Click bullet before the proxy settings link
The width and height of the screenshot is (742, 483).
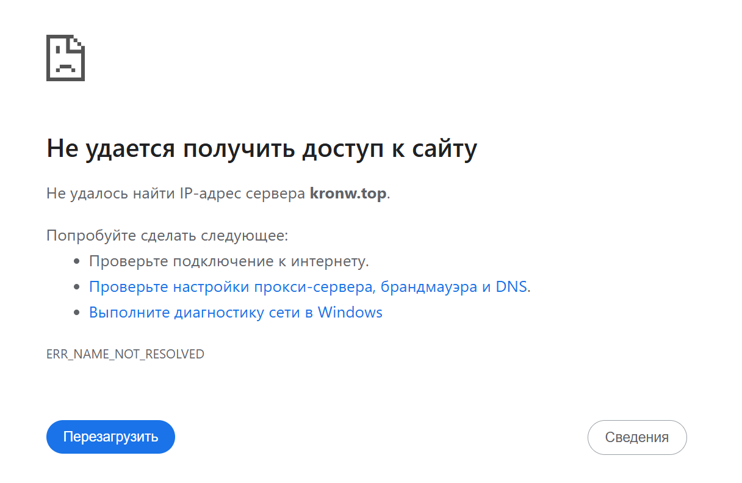(x=77, y=288)
